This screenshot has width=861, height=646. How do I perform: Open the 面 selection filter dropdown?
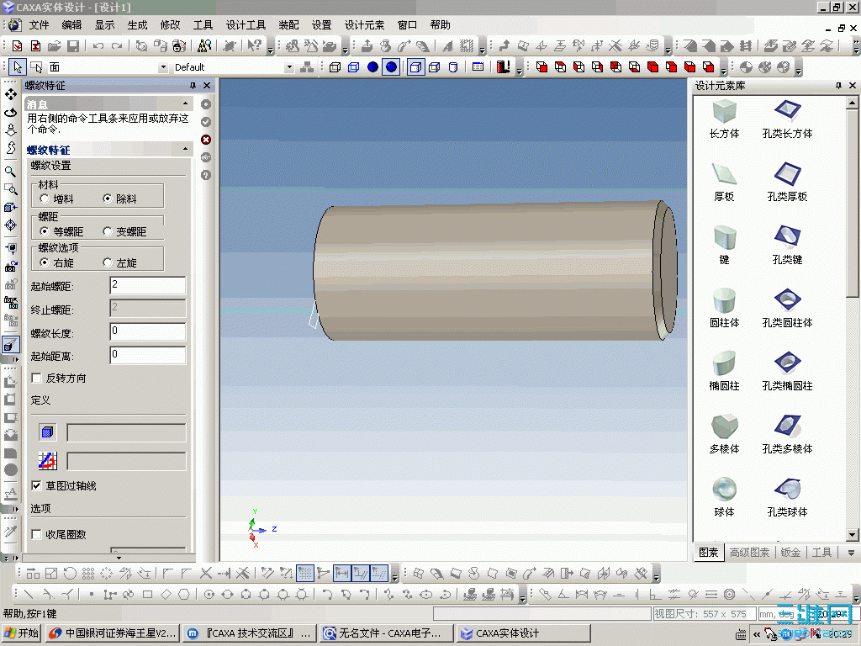tap(162, 67)
